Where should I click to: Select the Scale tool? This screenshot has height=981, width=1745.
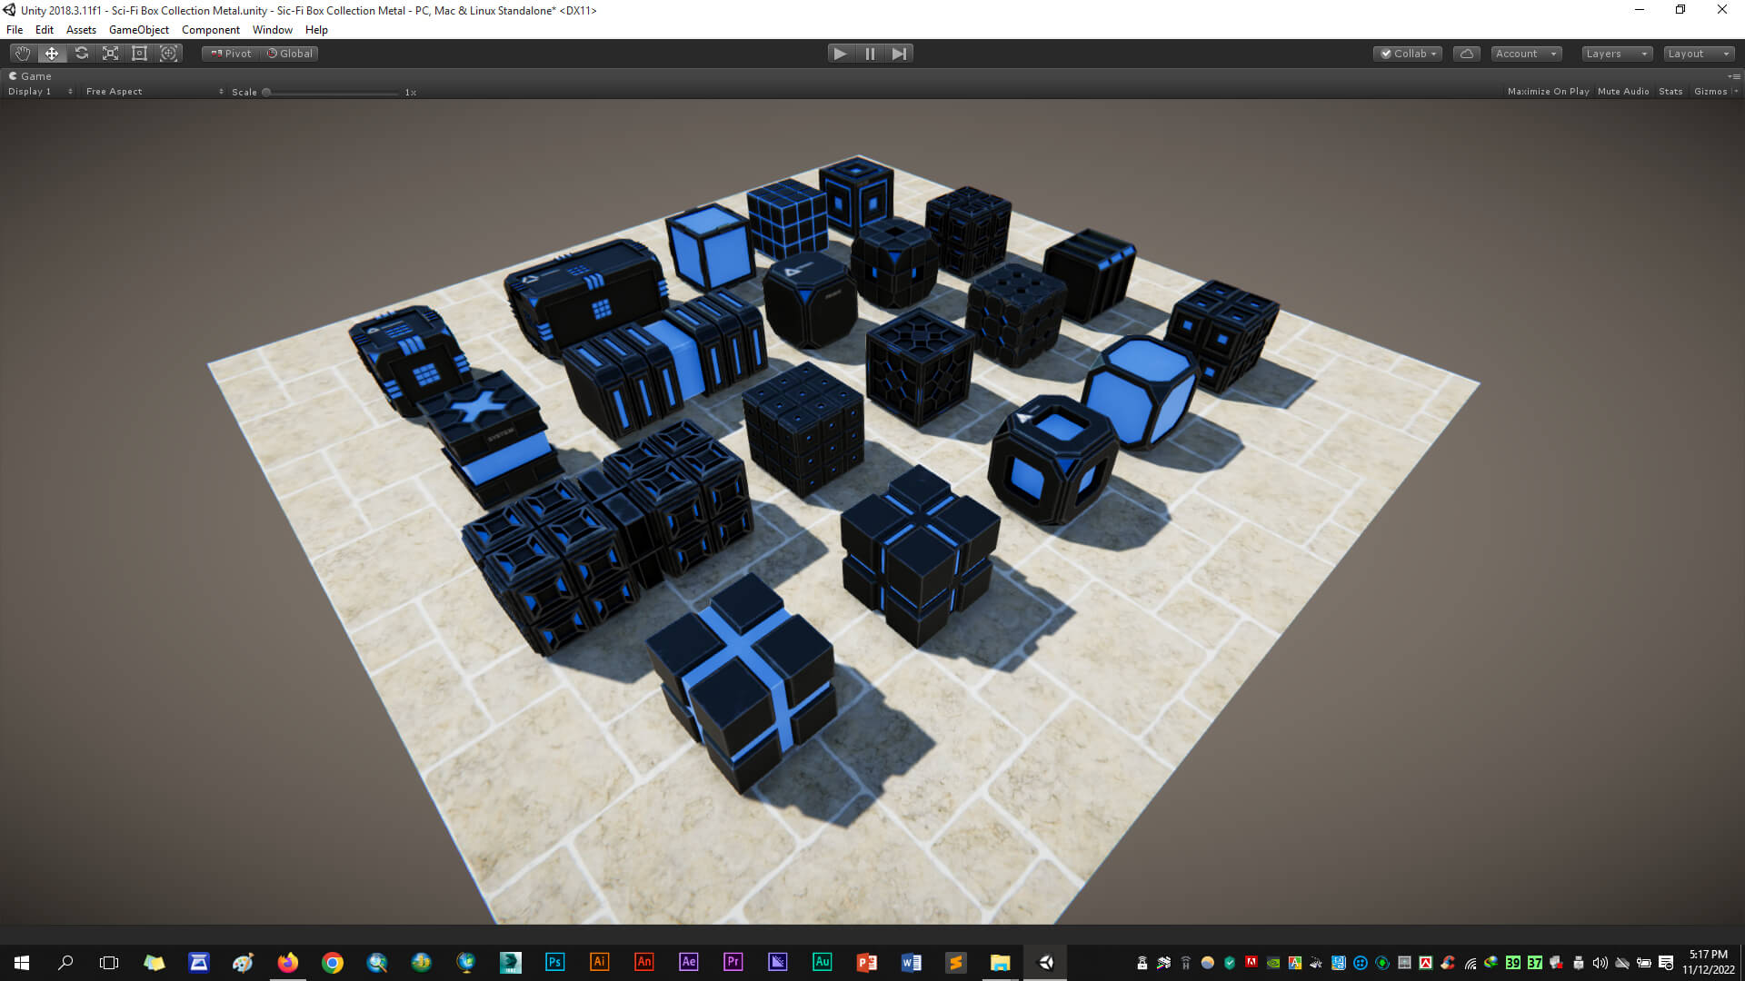[x=111, y=54]
